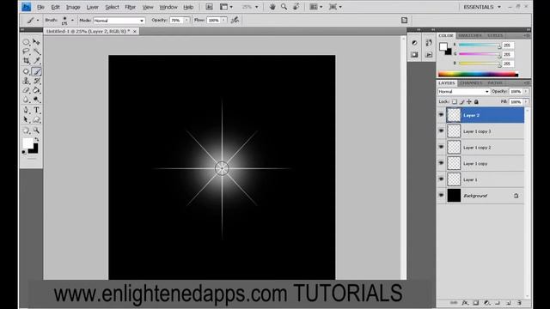The height and width of the screenshot is (309, 550).
Task: Select the Blur tool
Action: [26, 100]
